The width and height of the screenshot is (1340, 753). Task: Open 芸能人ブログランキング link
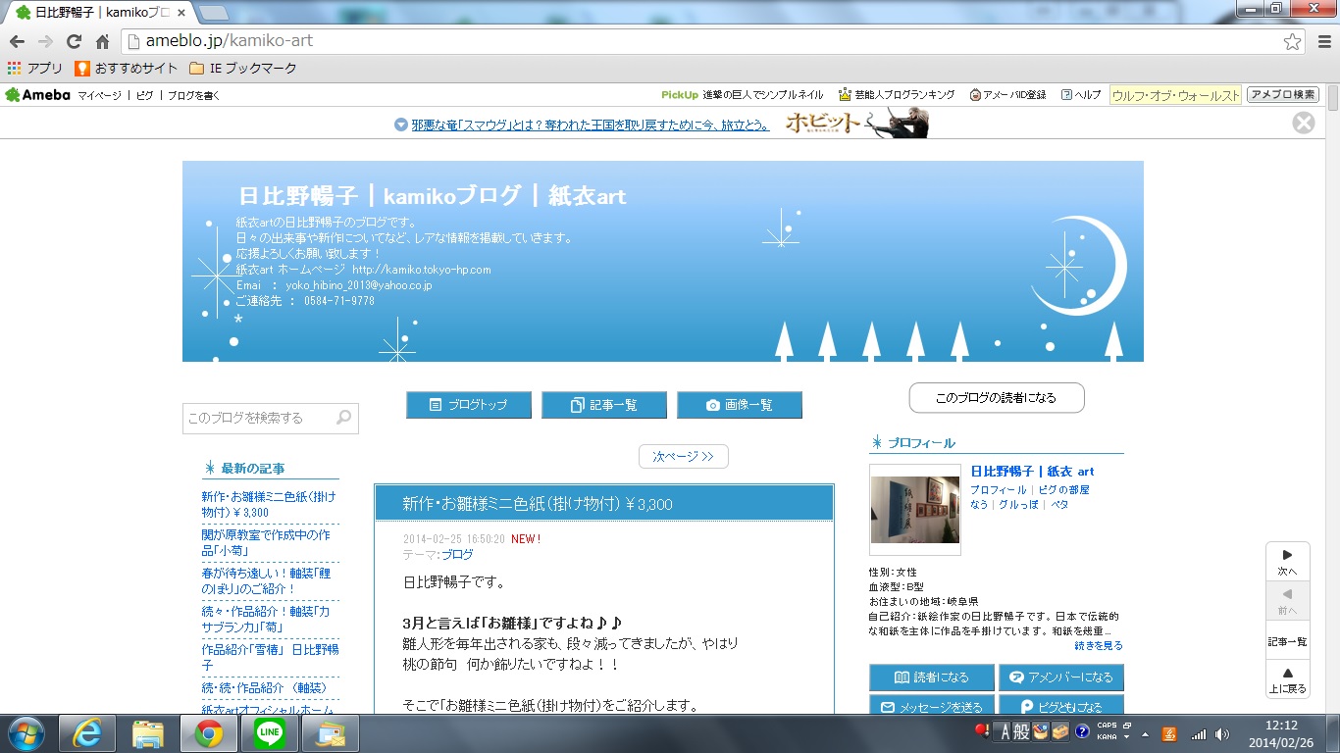pyautogui.click(x=897, y=95)
